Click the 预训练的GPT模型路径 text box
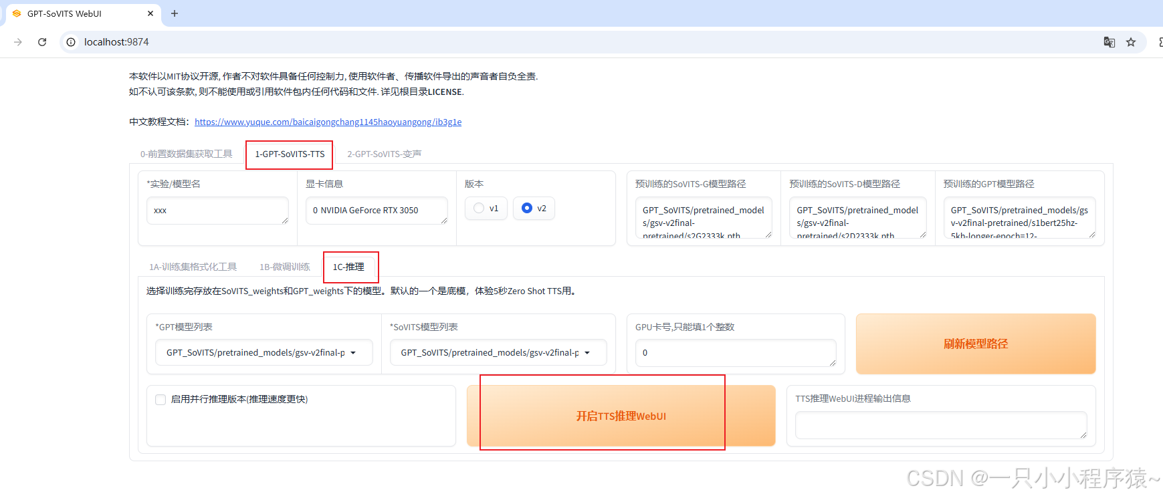Image resolution: width=1163 pixels, height=498 pixels. tap(1019, 217)
